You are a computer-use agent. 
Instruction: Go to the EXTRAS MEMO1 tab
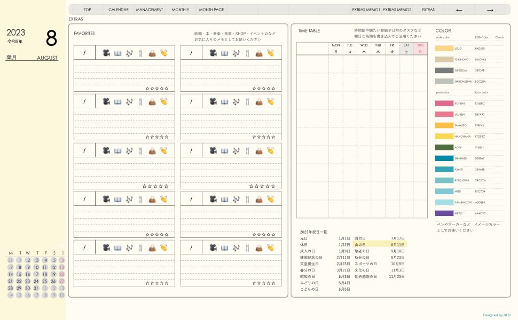(x=366, y=10)
